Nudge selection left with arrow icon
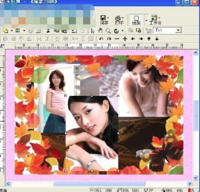Screen dimensions: 200x192 pyautogui.click(x=133, y=39)
